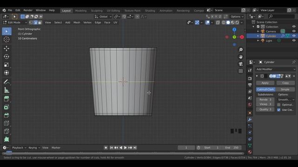The width and height of the screenshot is (298, 167).
Task: Enable the Optimal Display checkbox
Action: (x=278, y=105)
